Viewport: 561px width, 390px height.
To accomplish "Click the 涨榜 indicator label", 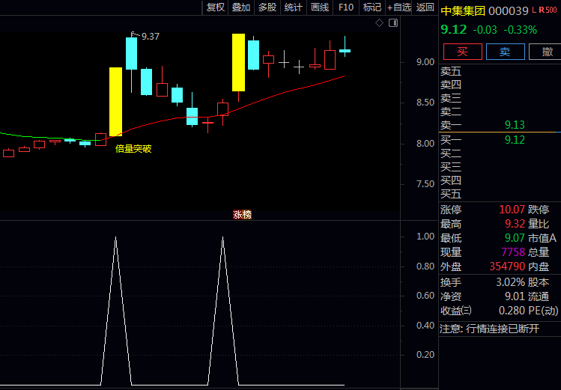I will pyautogui.click(x=242, y=215).
